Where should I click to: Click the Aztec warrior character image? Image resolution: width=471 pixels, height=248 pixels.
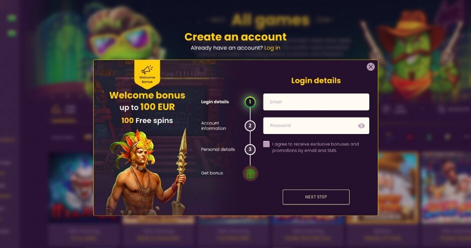pos(147,172)
